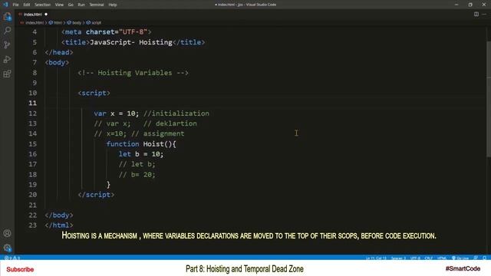Click the Go Live status button
This screenshot has width=491, height=276.
[460, 258]
